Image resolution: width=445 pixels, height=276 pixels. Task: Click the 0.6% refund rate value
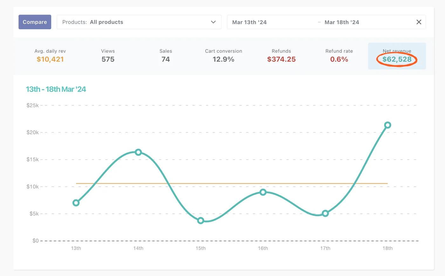(339, 59)
